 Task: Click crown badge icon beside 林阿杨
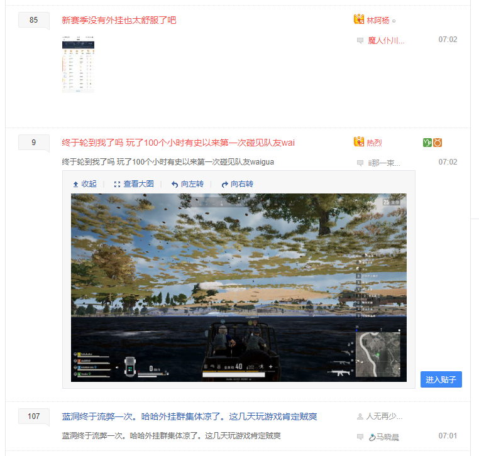359,19
